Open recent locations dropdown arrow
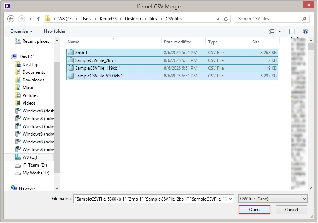The width and height of the screenshot is (318, 223). [x=30, y=19]
